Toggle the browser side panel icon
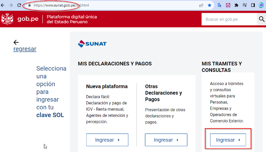The height and width of the screenshot is (152, 266). [x=253, y=5]
